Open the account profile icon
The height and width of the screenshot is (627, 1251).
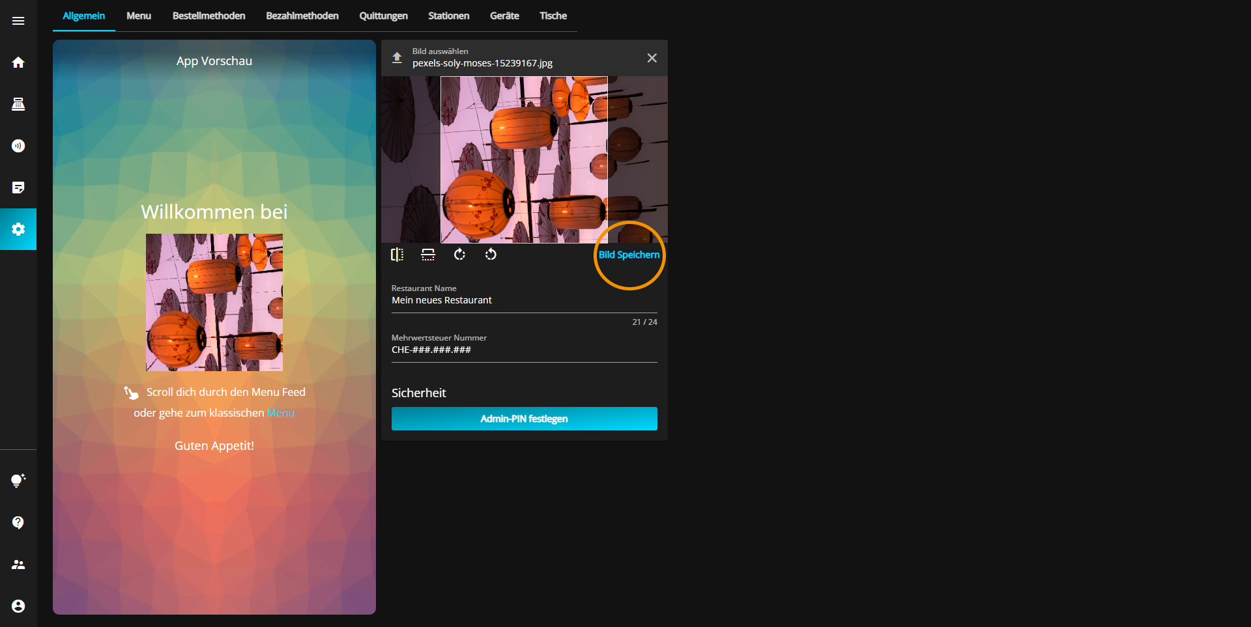tap(18, 606)
